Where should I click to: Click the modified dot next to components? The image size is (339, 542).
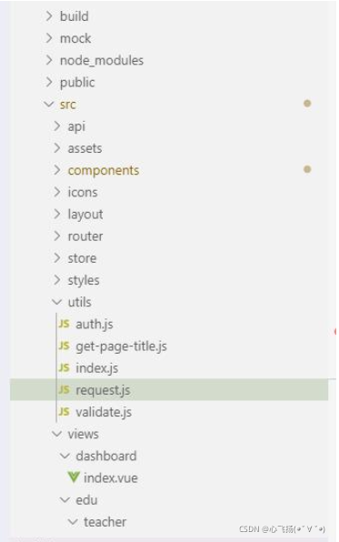[x=307, y=169]
